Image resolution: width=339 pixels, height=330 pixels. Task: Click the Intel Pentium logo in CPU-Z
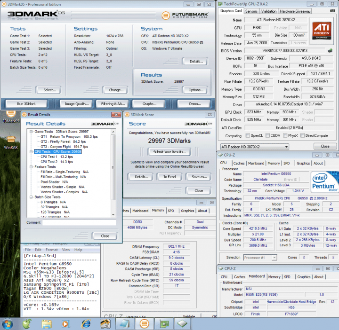click(x=324, y=182)
